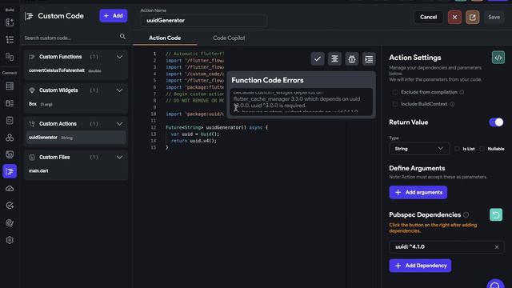This screenshot has width=512, height=288.
Task: Open the Firestore database sidebar icon
Action: click(10, 86)
